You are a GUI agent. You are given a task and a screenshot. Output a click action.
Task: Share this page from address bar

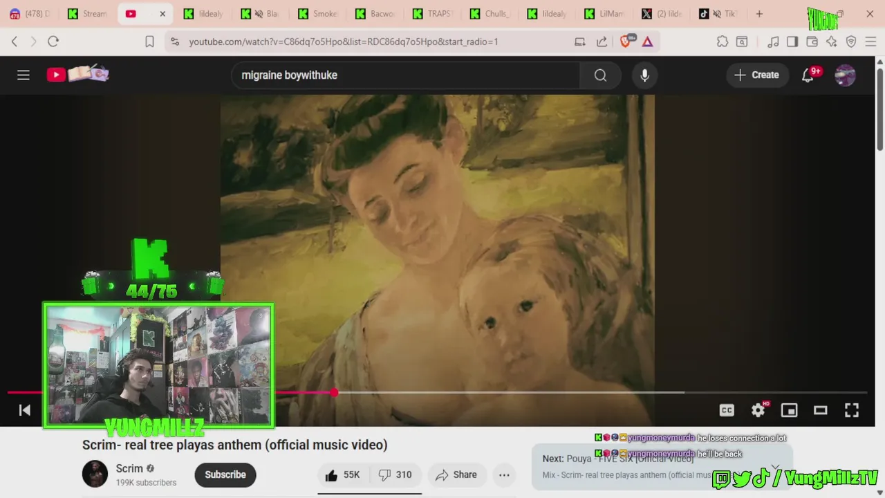click(602, 41)
